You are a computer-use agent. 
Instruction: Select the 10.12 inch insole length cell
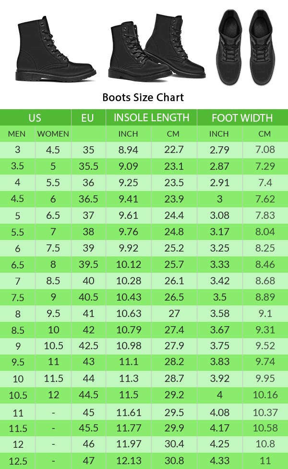(128, 265)
